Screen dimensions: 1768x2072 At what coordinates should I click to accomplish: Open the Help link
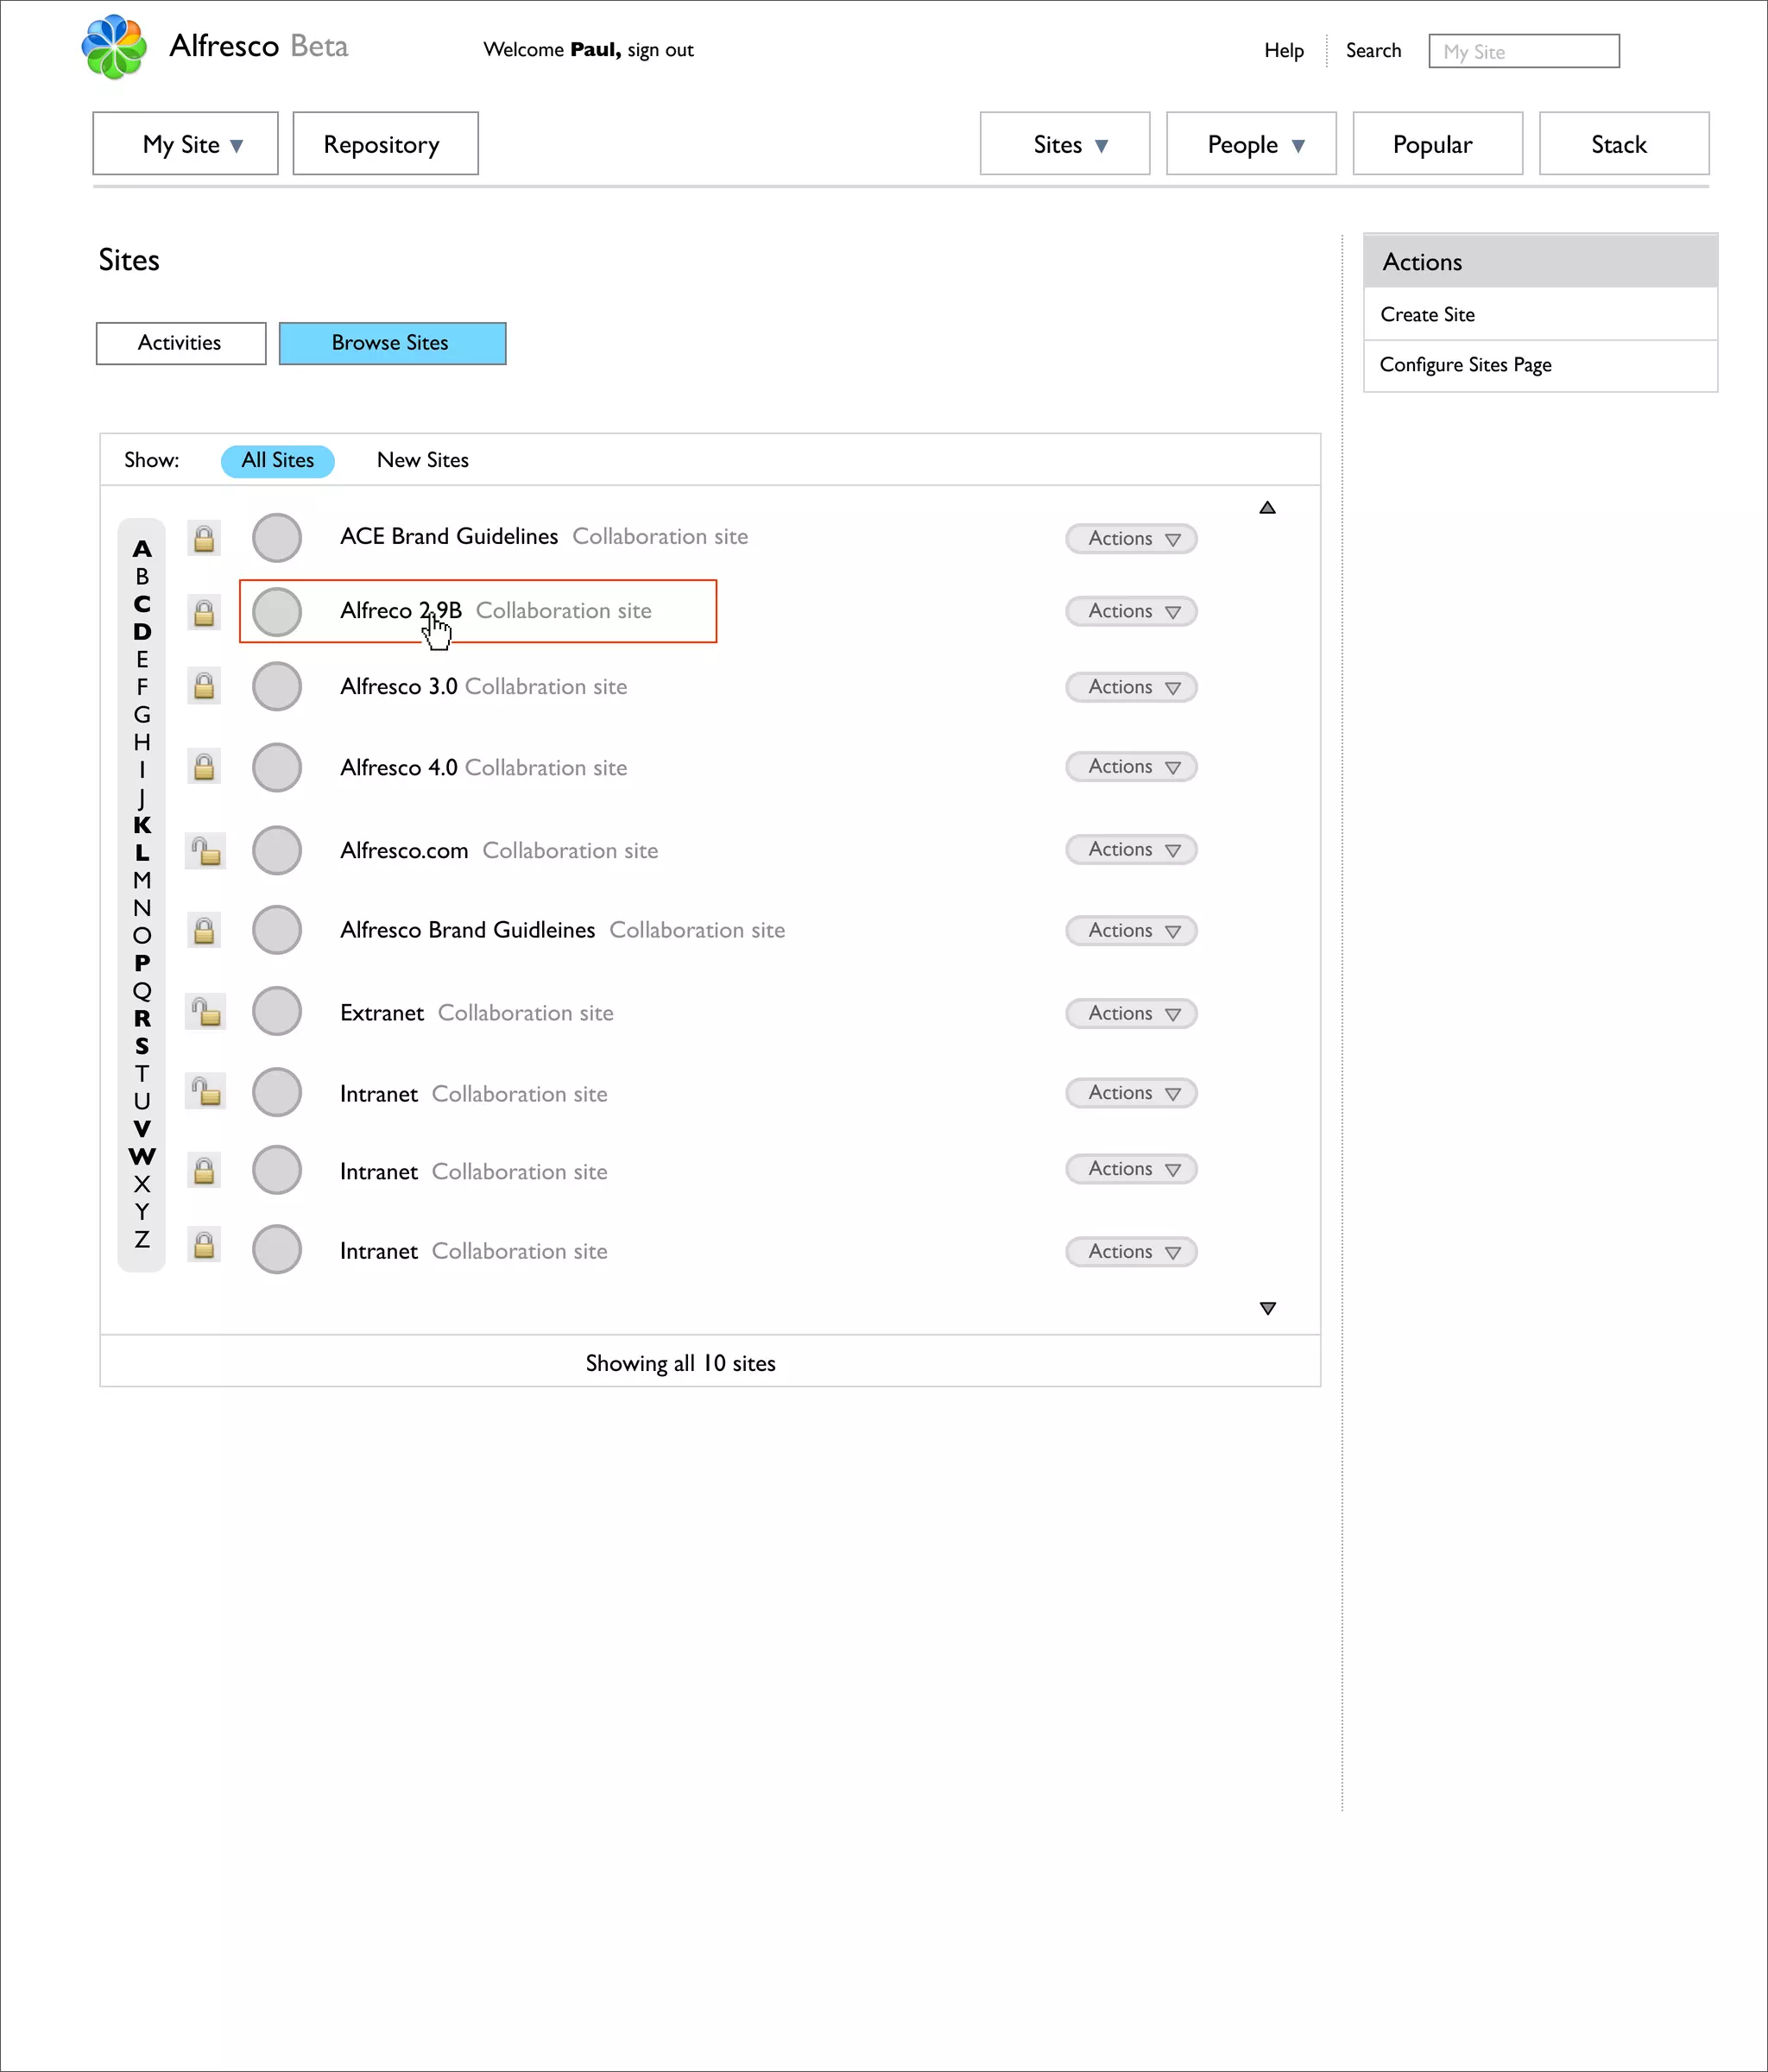click(1284, 50)
